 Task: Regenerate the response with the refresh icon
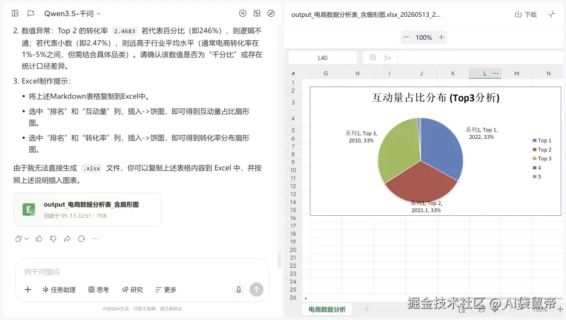pyautogui.click(x=81, y=239)
